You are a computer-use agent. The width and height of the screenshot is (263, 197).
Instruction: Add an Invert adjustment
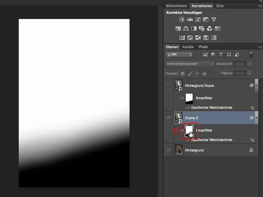coord(182,37)
